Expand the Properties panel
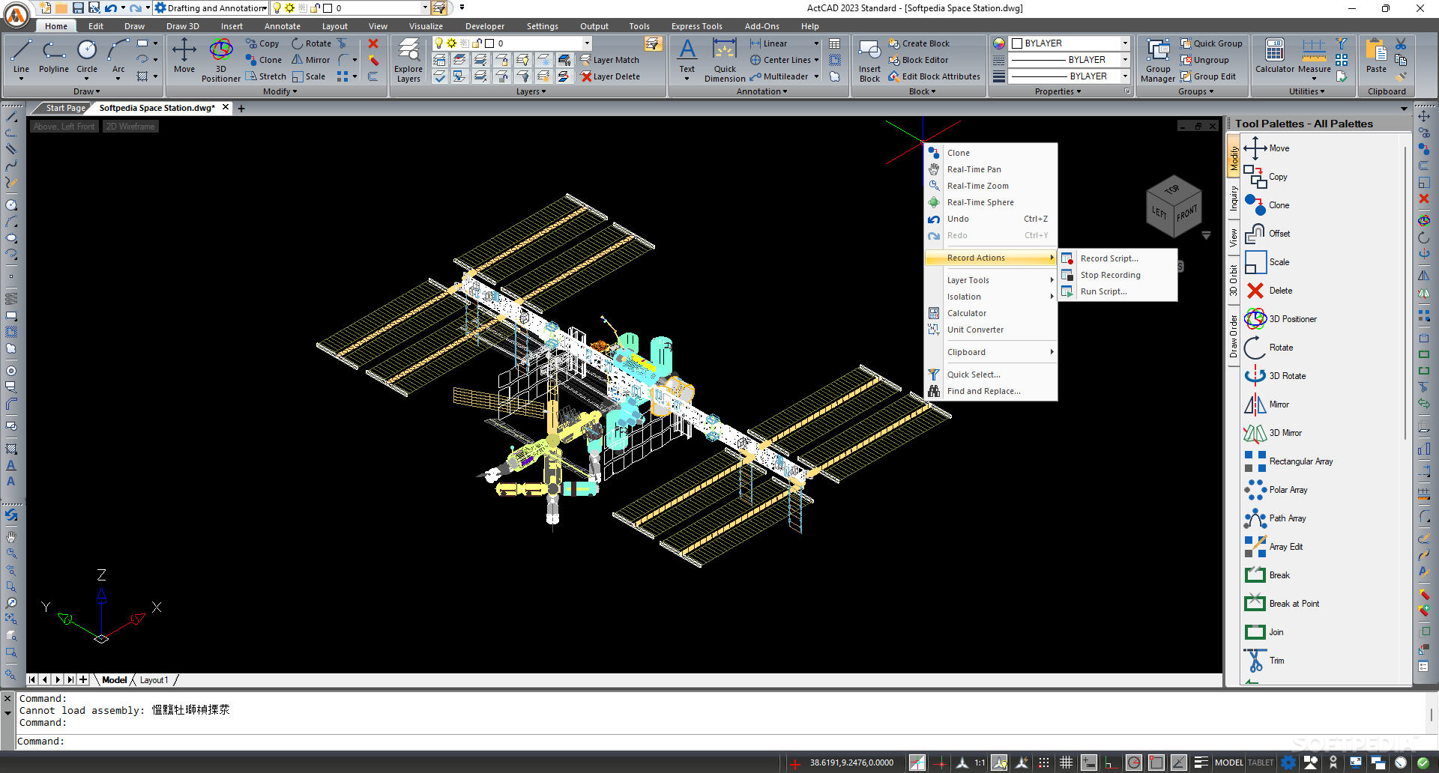The width and height of the screenshot is (1439, 773). [1058, 91]
